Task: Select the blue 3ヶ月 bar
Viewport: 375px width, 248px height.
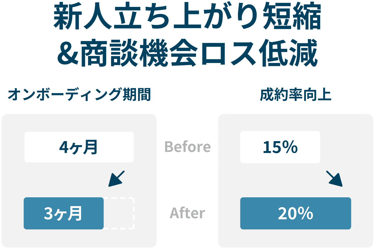Action: [x=64, y=213]
